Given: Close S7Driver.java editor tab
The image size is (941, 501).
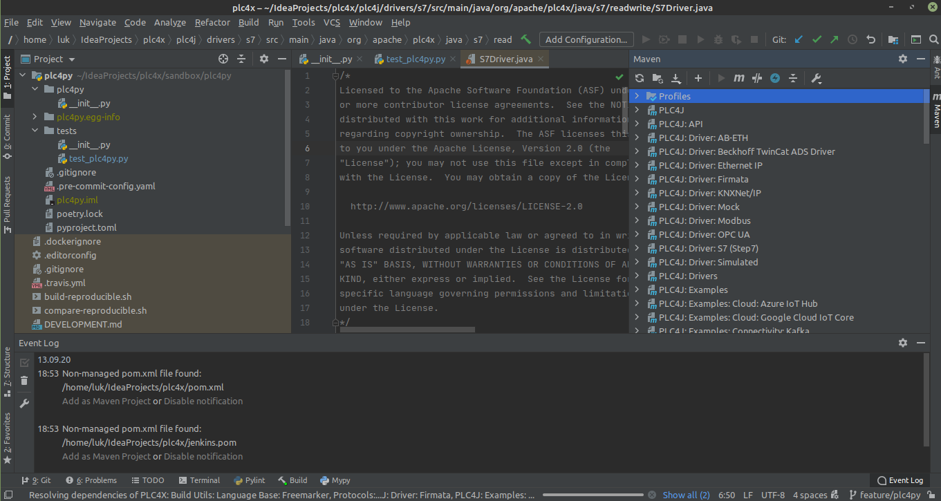Looking at the screenshot, I should (540, 59).
